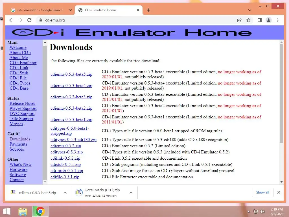Click the sidebar frame scroll down arrow
Viewport: 289px width, 217px height.
click(45, 182)
